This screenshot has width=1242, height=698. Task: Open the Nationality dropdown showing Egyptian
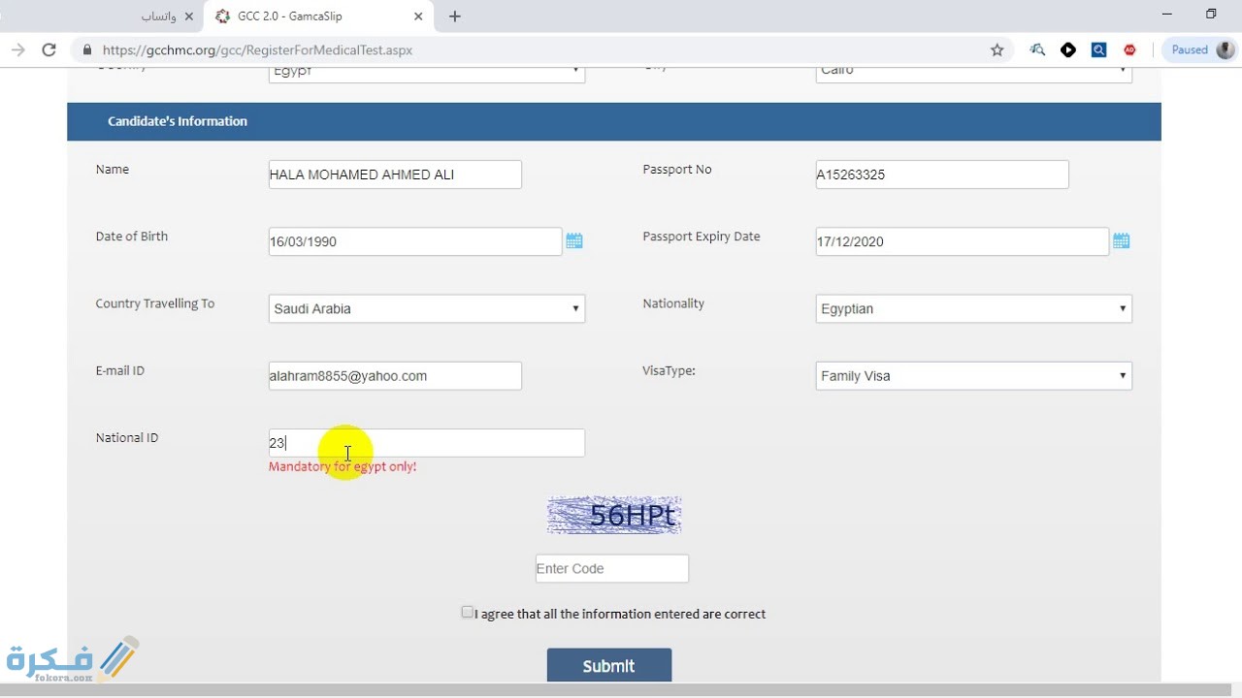973,309
